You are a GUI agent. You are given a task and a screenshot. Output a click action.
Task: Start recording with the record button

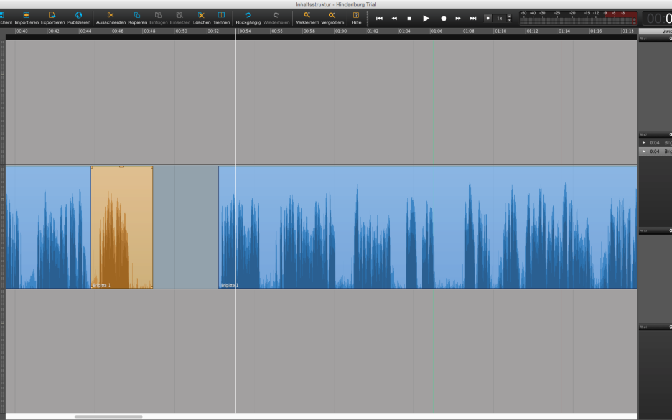click(x=444, y=19)
